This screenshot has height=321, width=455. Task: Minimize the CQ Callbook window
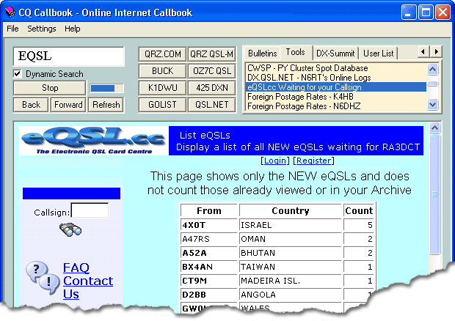pyautogui.click(x=409, y=12)
